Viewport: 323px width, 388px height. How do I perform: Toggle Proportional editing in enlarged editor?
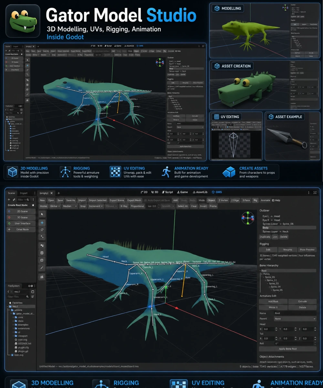coord(137,206)
